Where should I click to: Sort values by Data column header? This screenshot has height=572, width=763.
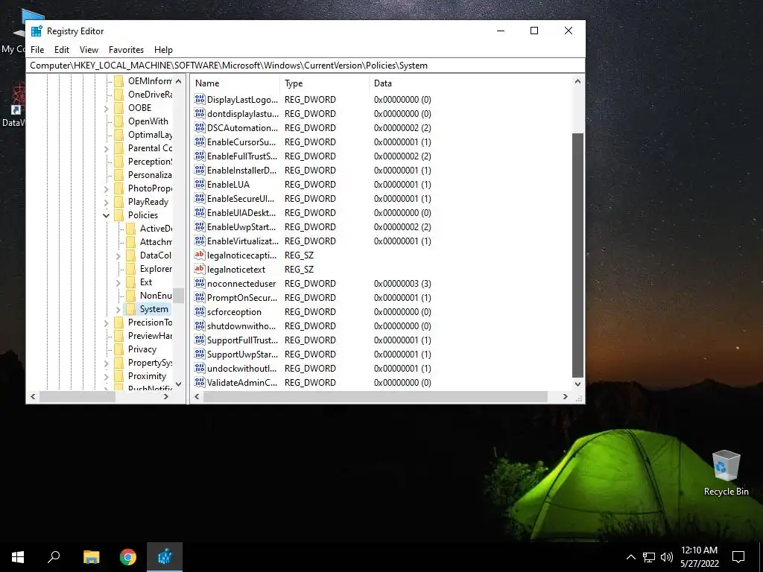coord(470,83)
